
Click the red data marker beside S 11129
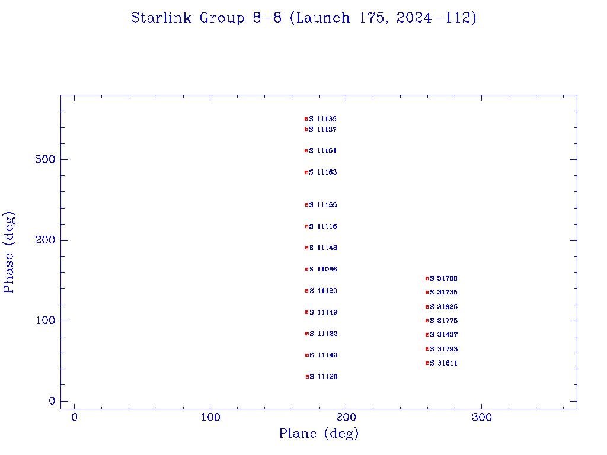pos(308,377)
